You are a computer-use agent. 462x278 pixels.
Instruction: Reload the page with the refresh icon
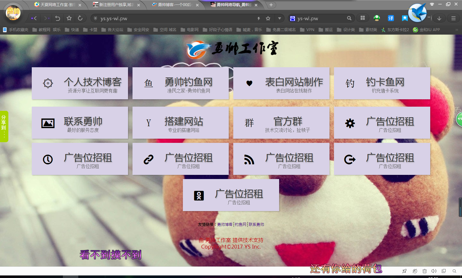coord(80,18)
